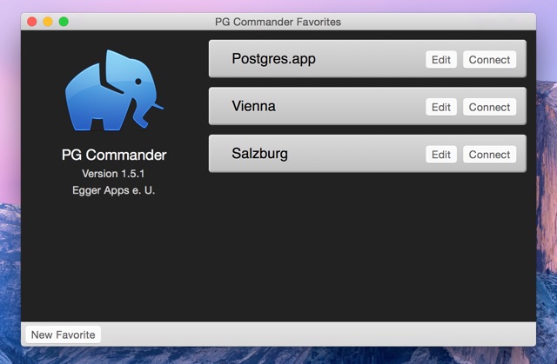Click the Egger Apps e. U. label
The image size is (557, 364).
click(114, 190)
